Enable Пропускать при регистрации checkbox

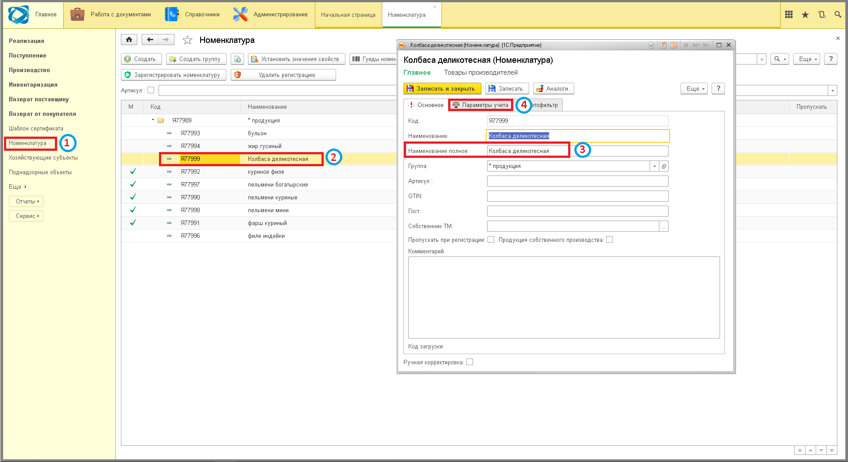491,240
